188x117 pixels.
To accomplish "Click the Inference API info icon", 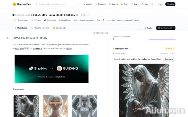I will (x=130, y=49).
